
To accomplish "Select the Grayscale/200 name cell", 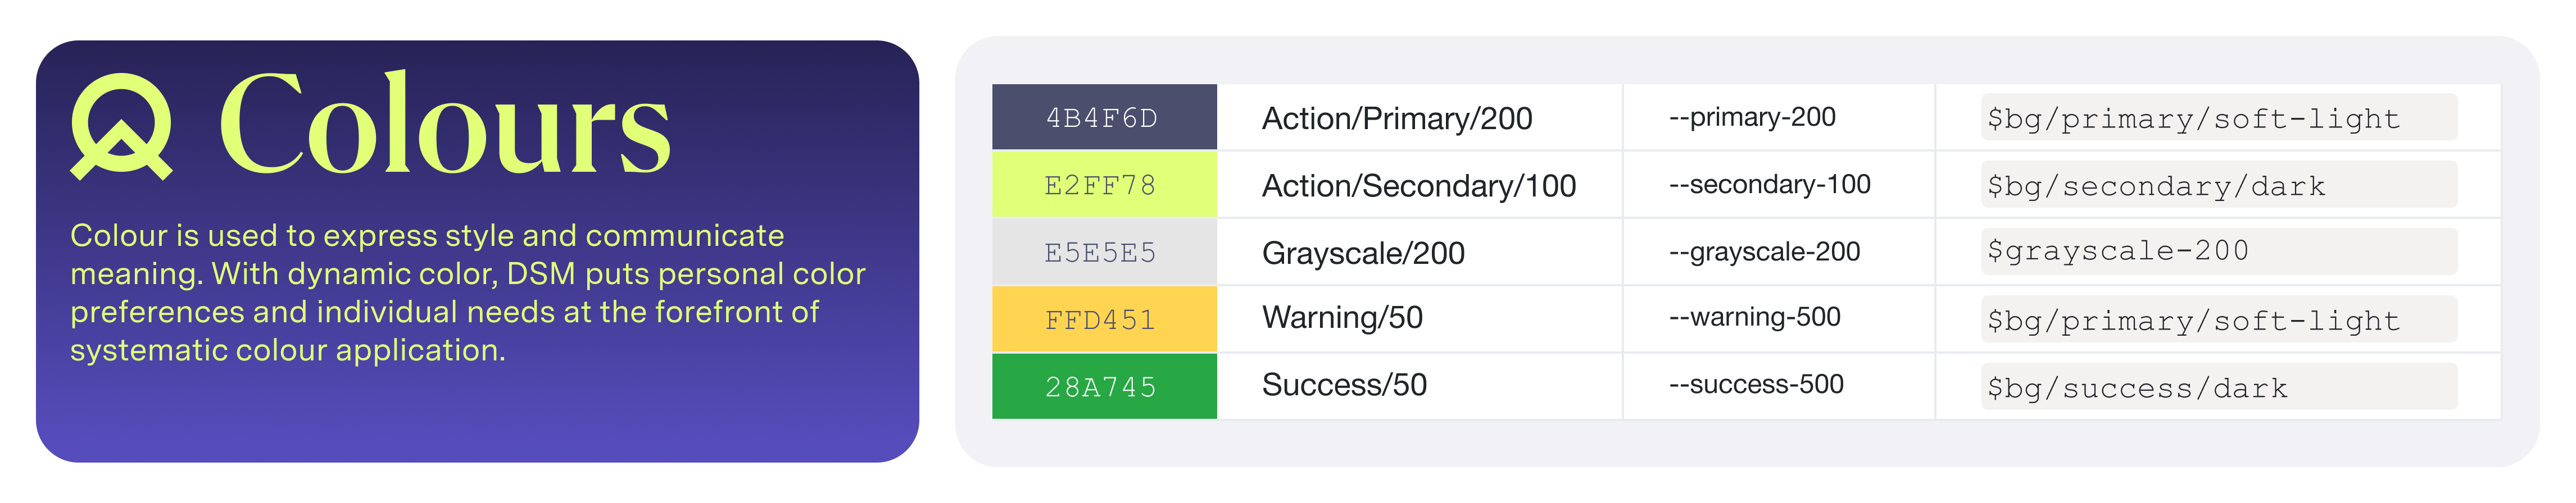I will [1362, 254].
